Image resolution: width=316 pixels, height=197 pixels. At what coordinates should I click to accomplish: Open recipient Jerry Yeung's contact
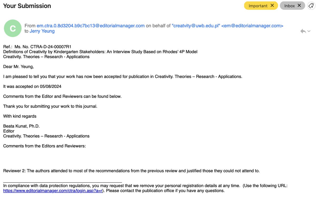(x=42, y=31)
